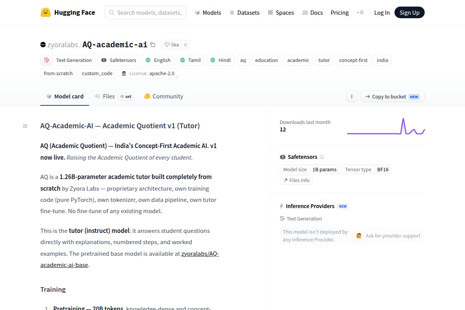The width and height of the screenshot is (465, 310).
Task: Filter by Hindi language tag
Action: (220, 60)
